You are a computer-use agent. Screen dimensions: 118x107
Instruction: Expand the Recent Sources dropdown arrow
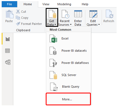[71, 25]
